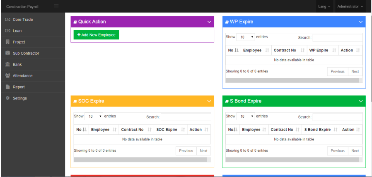
Task: Open the Administrator user menu
Action: (x=350, y=7)
